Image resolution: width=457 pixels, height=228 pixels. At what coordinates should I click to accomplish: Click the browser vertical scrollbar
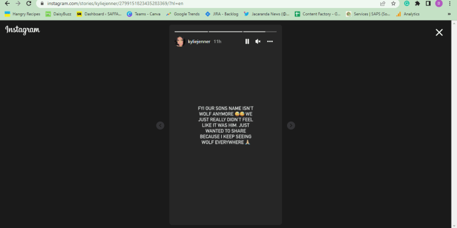[x=454, y=124]
